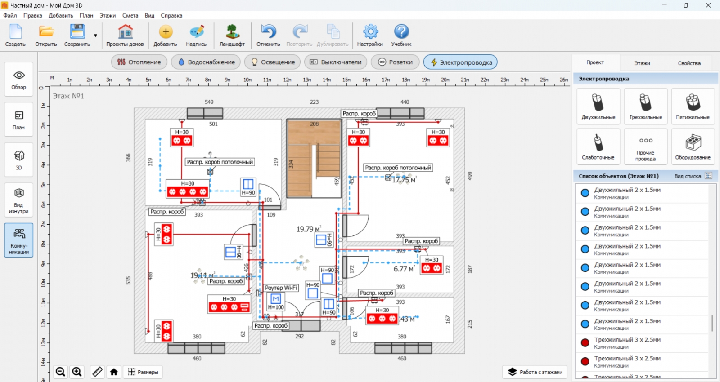Choose the Пятижильные cable icon

click(693, 106)
